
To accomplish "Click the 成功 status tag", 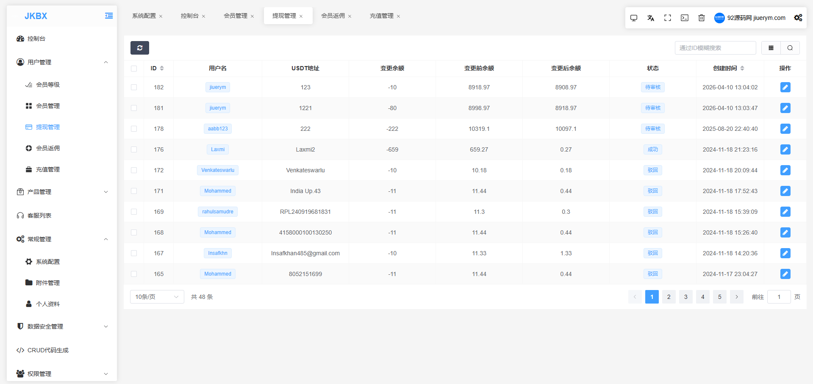I will pos(653,149).
